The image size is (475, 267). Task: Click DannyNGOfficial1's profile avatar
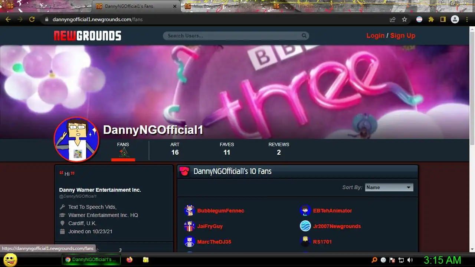77,139
